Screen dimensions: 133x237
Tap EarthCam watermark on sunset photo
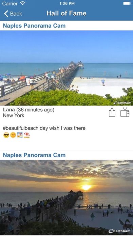click(119, 231)
